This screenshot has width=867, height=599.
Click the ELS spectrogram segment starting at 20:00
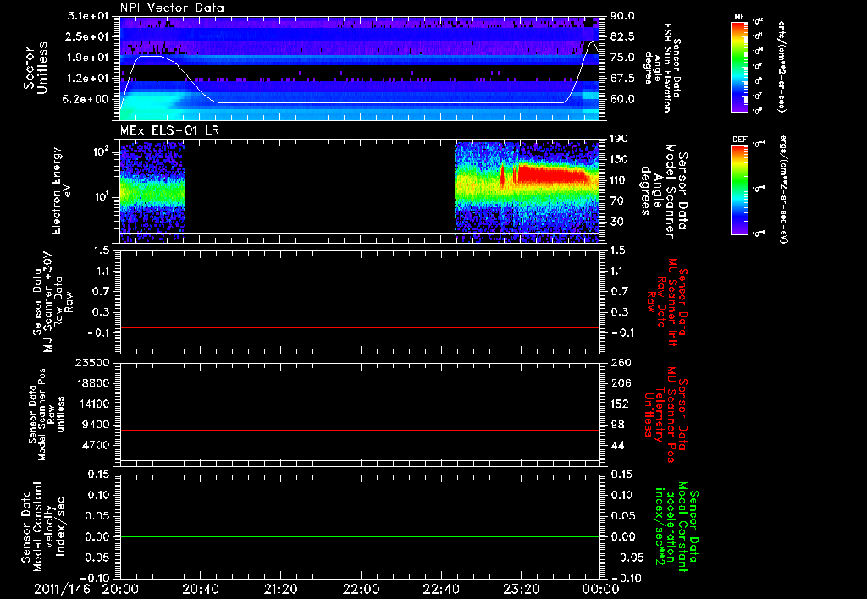(152, 190)
